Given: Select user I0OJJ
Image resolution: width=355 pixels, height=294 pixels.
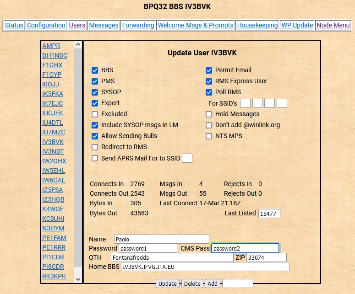Looking at the screenshot, I should (50, 84).
